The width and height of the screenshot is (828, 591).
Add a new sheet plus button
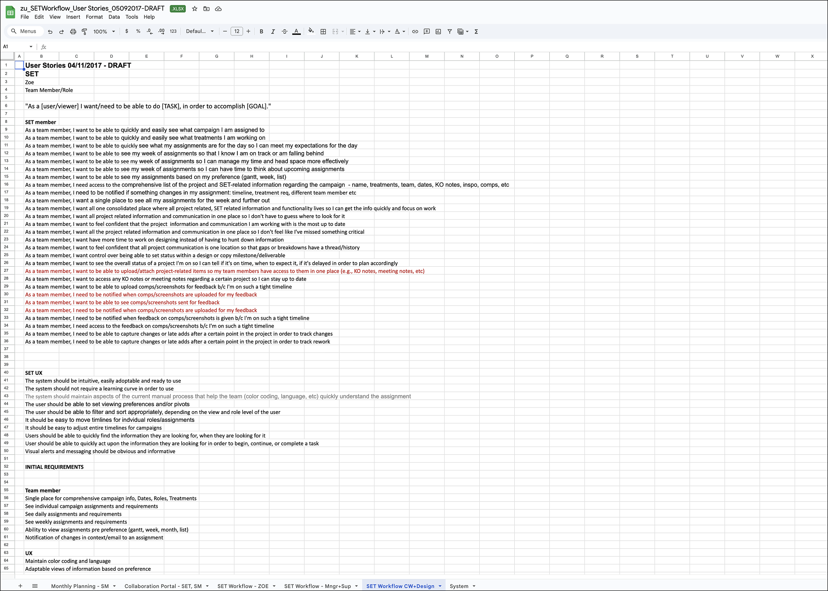pos(20,585)
